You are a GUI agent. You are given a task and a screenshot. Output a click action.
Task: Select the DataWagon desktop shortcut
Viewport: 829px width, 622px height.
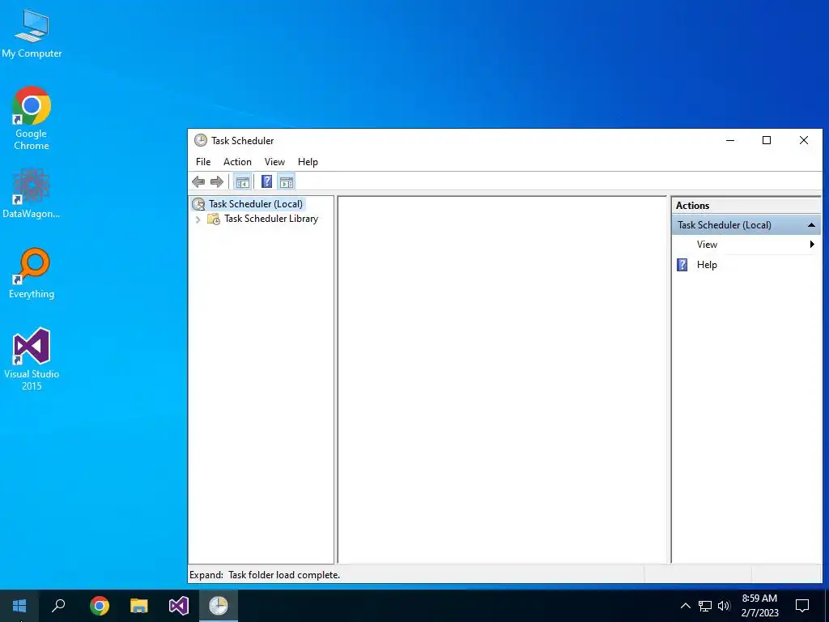click(32, 193)
